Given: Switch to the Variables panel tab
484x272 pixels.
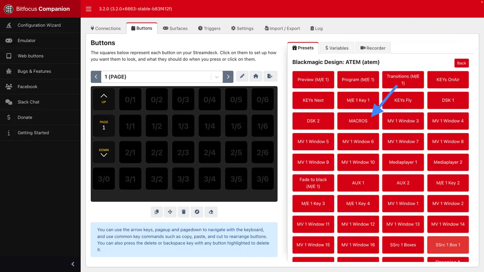Looking at the screenshot, I should (x=337, y=48).
